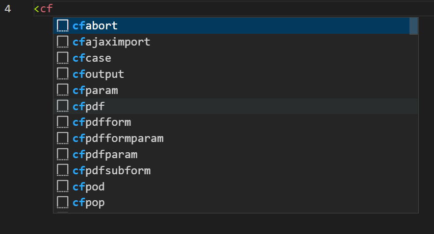Click the snippet icon beside cfparam
Image resolution: width=434 pixels, height=234 pixels.
[62, 91]
